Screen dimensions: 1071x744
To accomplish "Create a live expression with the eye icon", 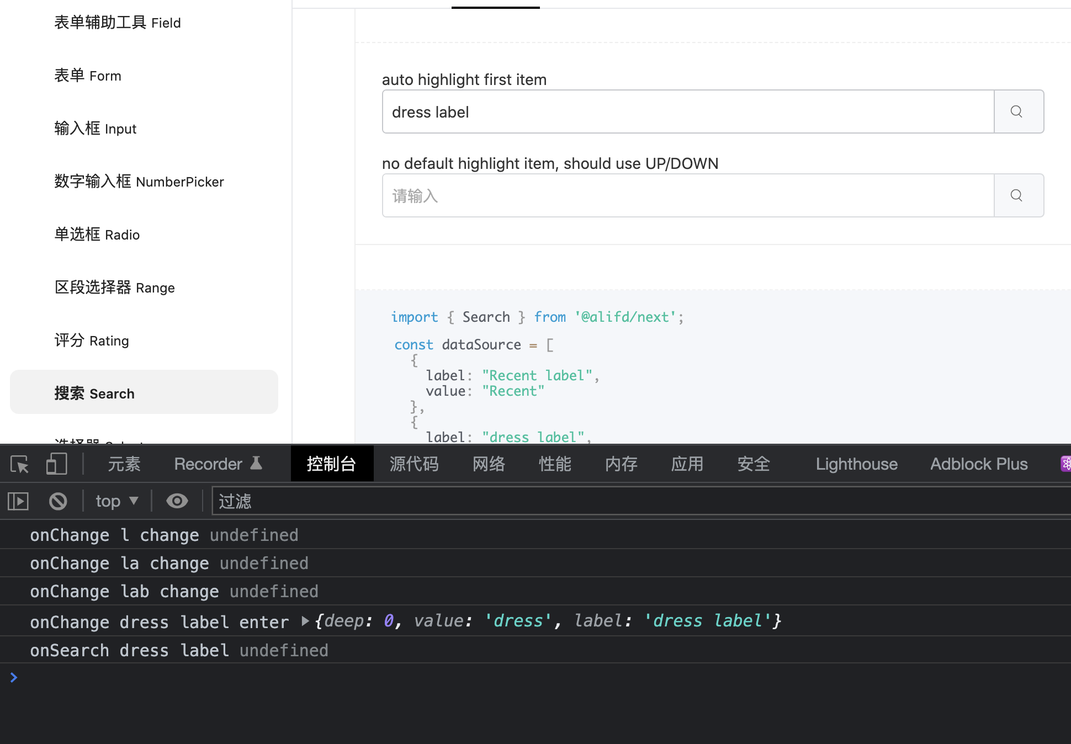I will coord(177,501).
